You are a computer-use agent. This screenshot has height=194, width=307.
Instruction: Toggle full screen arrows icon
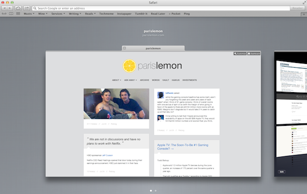(304, 2)
